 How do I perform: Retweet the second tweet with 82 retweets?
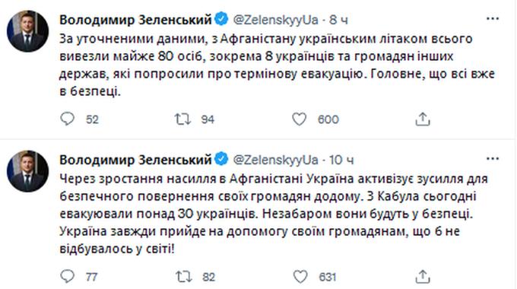click(x=183, y=277)
